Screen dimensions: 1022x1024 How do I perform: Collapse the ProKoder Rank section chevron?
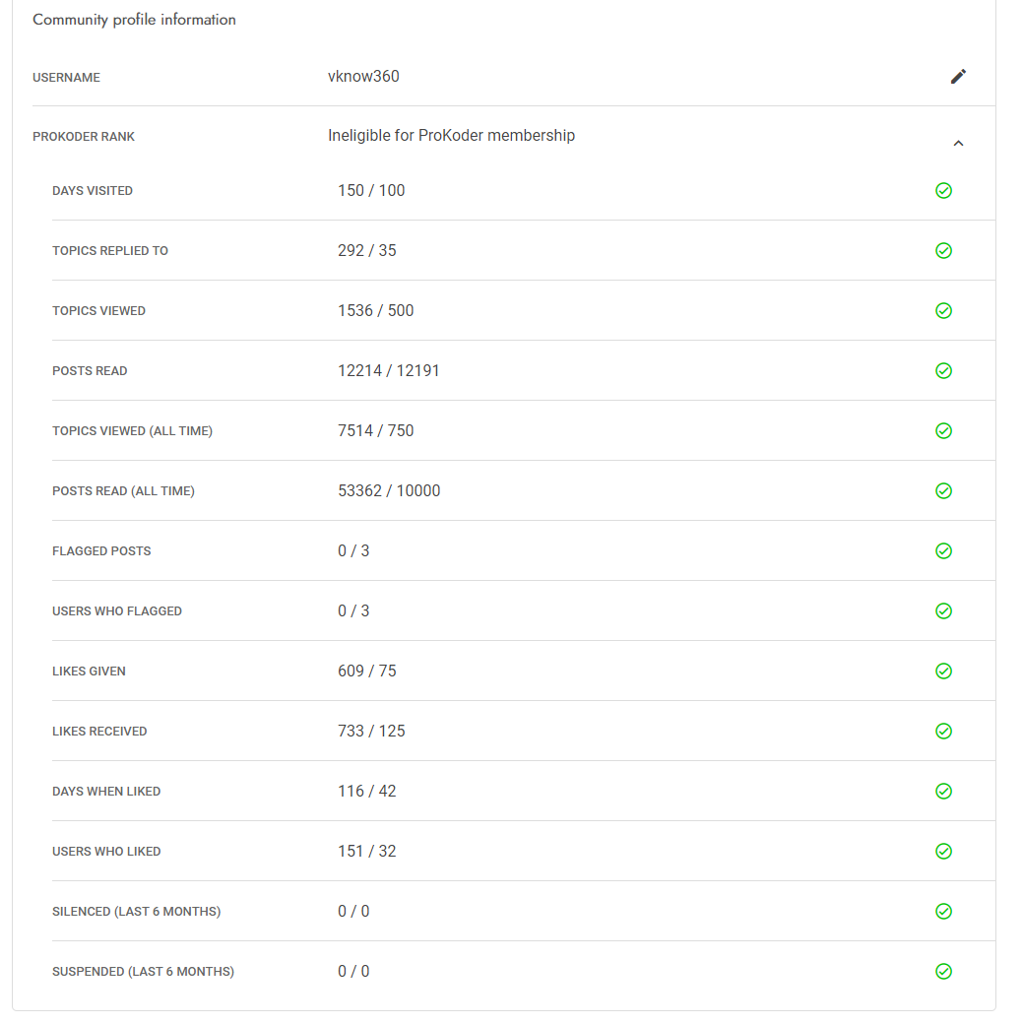click(x=958, y=144)
